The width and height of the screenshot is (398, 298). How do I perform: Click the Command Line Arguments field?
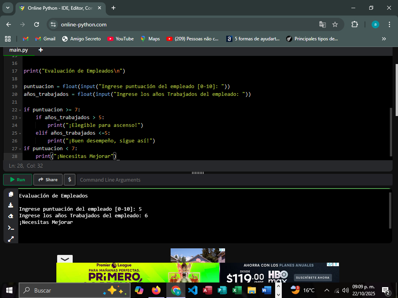233,180
